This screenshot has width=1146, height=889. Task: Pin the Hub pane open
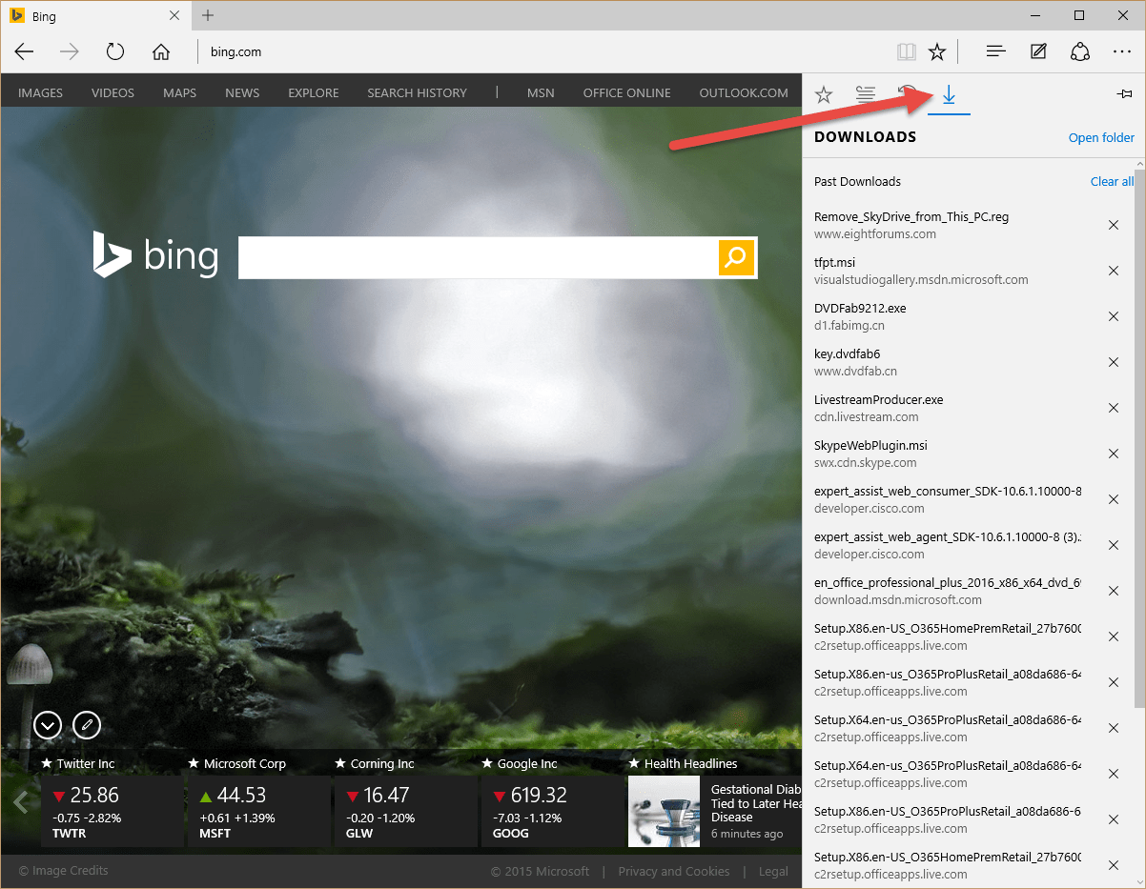point(1124,94)
